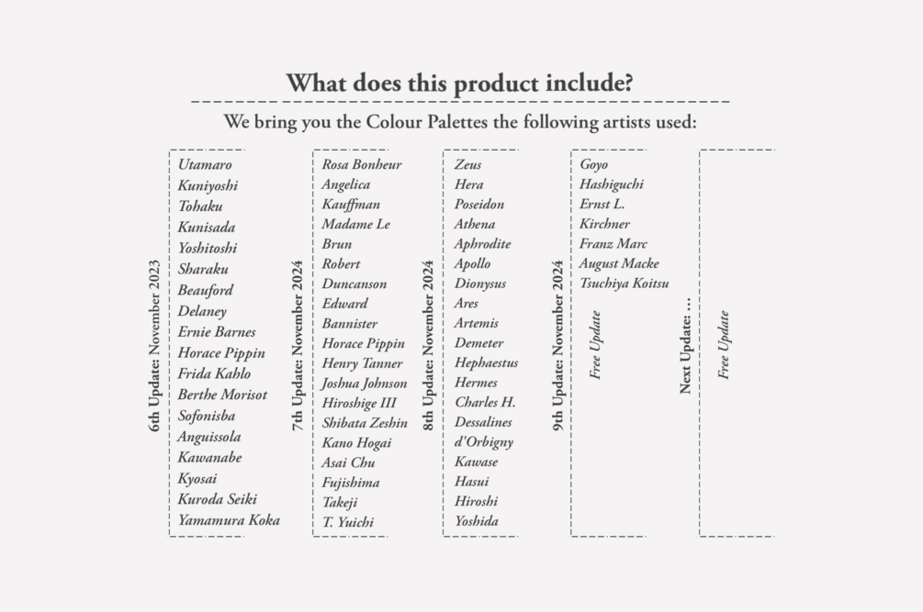Click the Colour Palettes subtitle sentence
923x612 pixels.
(460, 122)
